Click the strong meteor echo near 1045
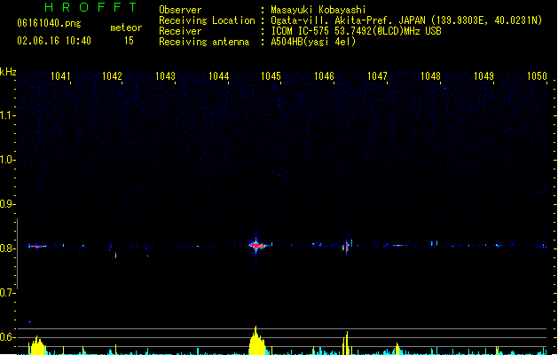 (x=256, y=245)
